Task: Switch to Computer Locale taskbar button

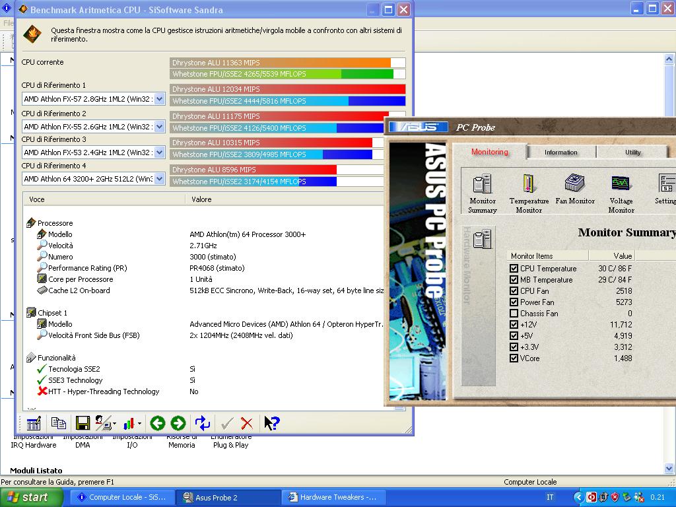Action: click(x=122, y=497)
